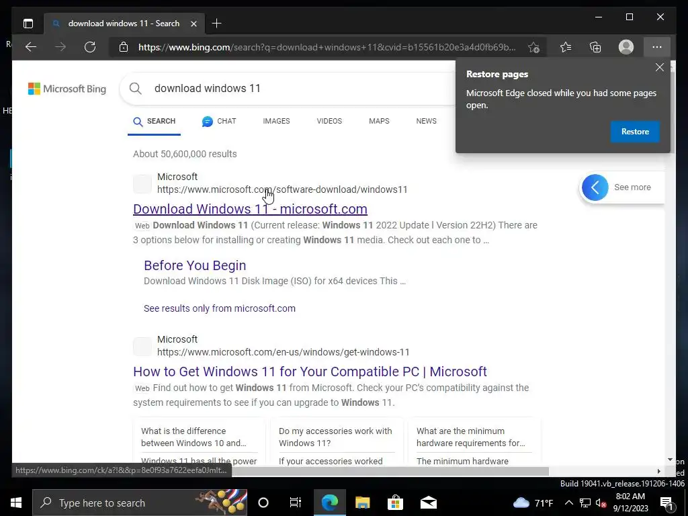The width and height of the screenshot is (688, 516).
Task: Open 'Download Windows 11 - microsoft.com' result
Action: click(250, 209)
